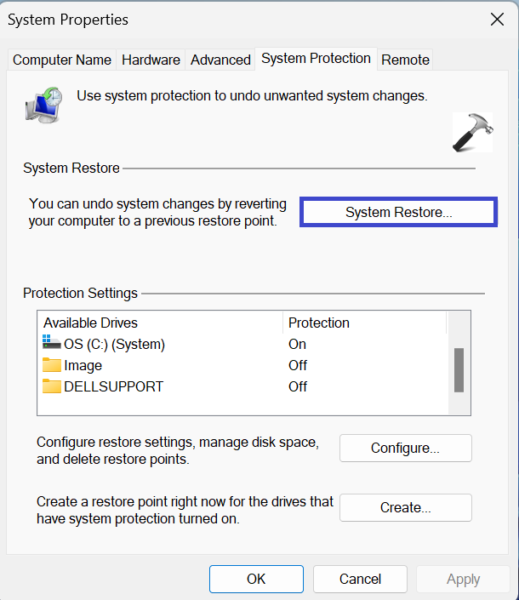Viewport: 519px width, 600px height.
Task: Select the OS (C:) (System) drive row
Action: coord(114,344)
